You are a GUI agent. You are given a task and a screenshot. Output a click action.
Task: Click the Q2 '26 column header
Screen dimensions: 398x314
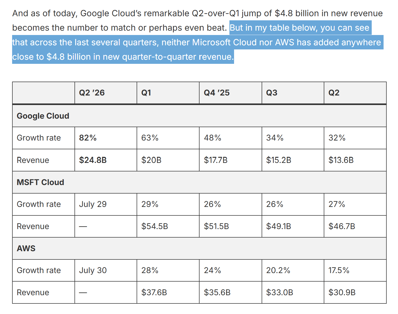point(106,93)
